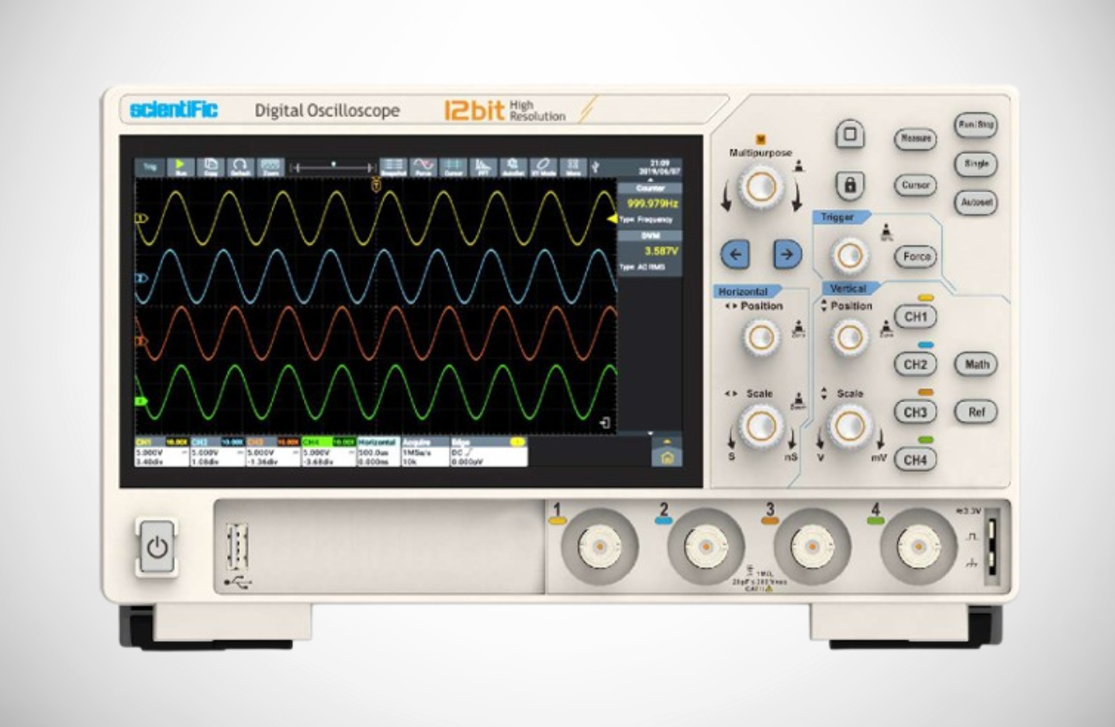Tap the Home icon at screen corner
This screenshot has width=1115, height=727.
point(667,457)
